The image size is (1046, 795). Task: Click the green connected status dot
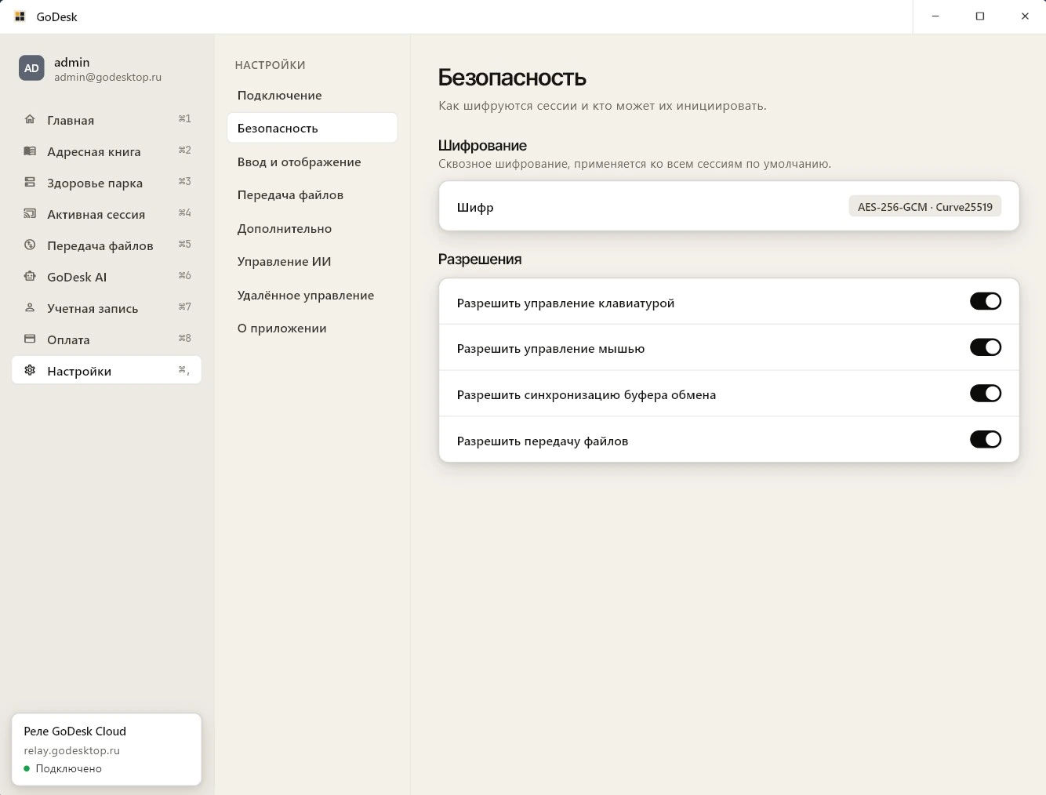(x=27, y=768)
